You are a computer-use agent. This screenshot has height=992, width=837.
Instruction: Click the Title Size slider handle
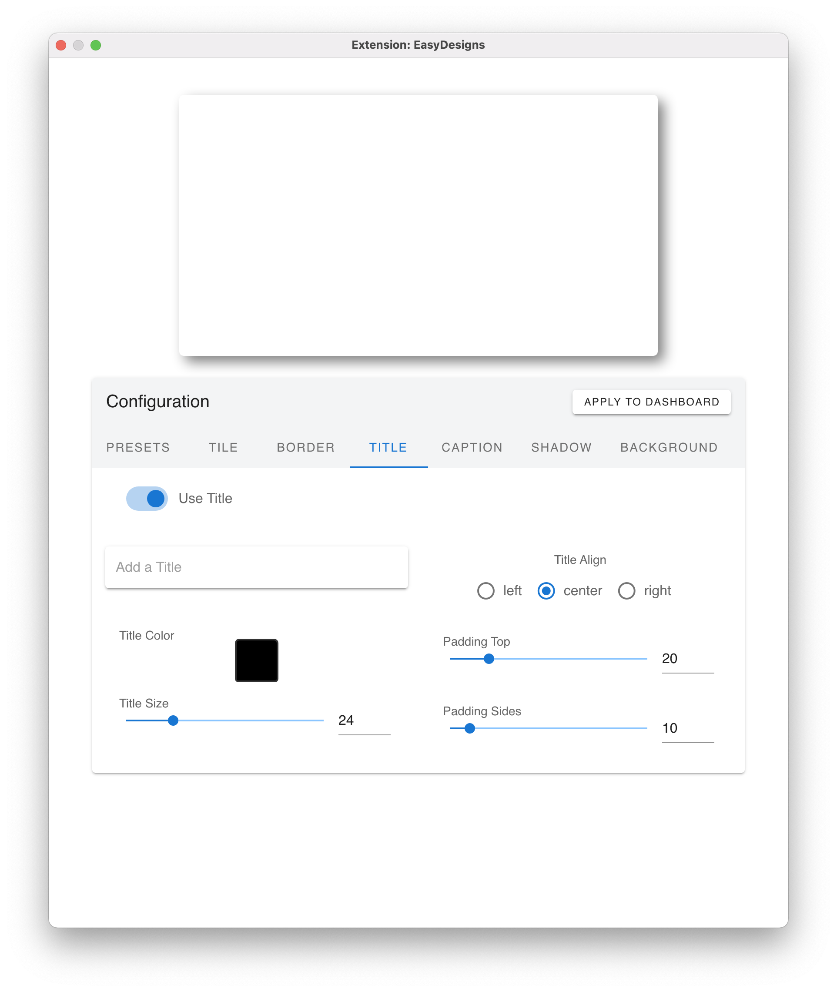173,720
